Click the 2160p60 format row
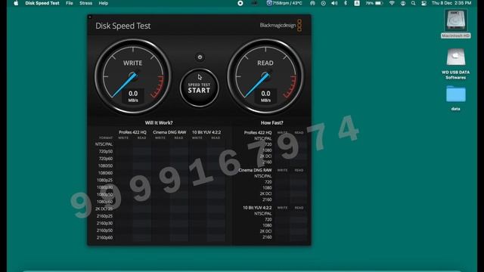484x272 pixels. coord(104,237)
